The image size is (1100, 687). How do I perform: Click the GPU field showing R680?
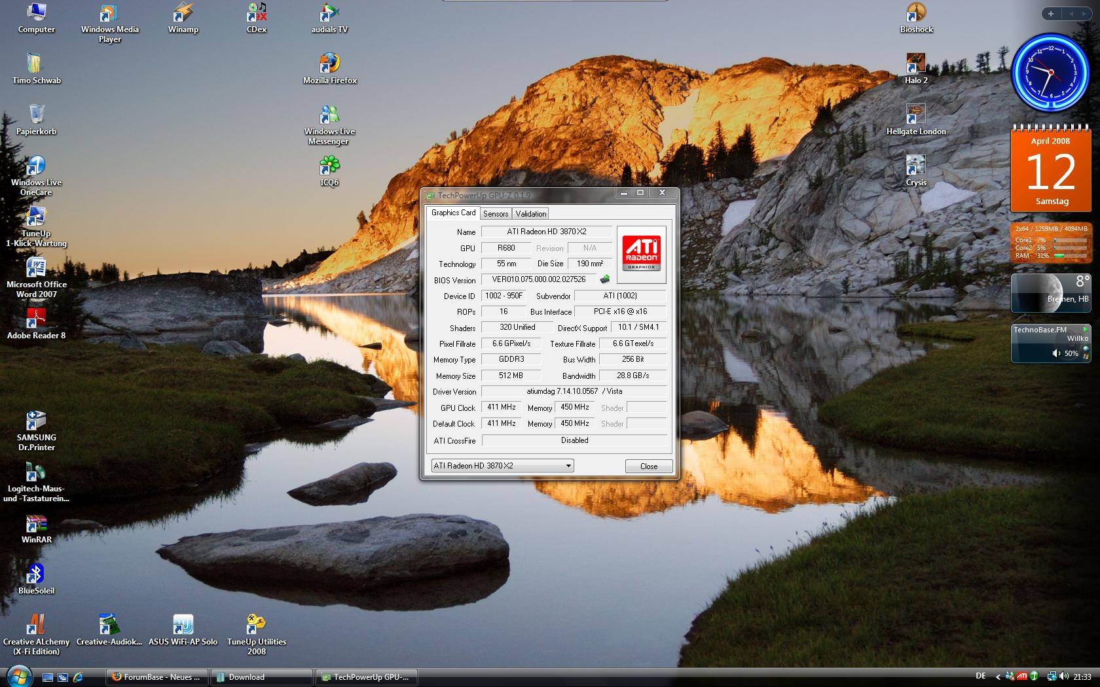pyautogui.click(x=506, y=248)
